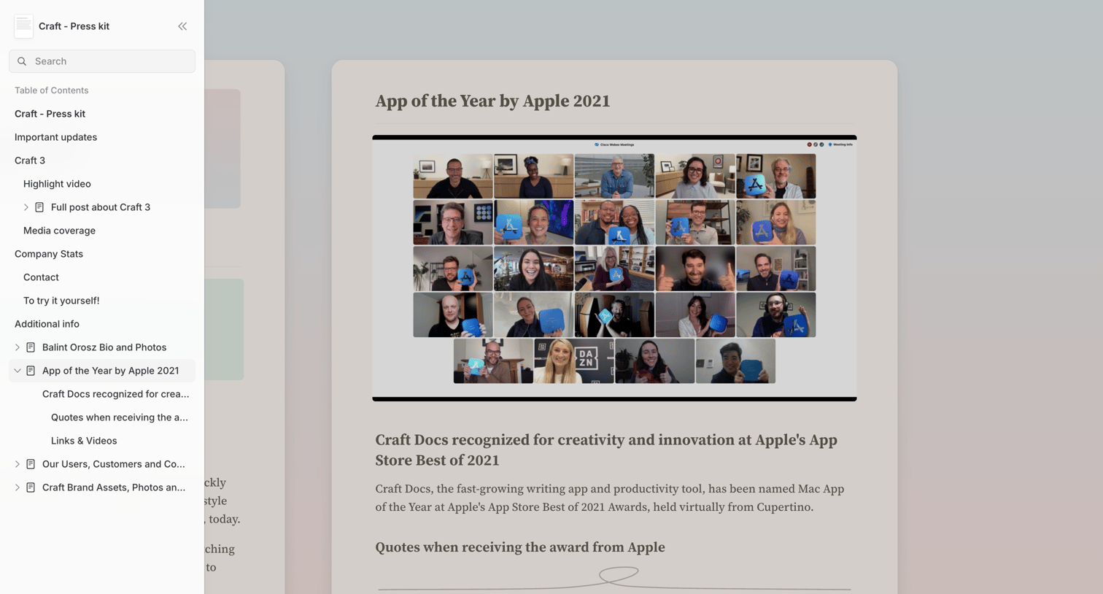Image resolution: width=1103 pixels, height=594 pixels.
Task: Open Full post about Craft 3 page
Action: 101,207
